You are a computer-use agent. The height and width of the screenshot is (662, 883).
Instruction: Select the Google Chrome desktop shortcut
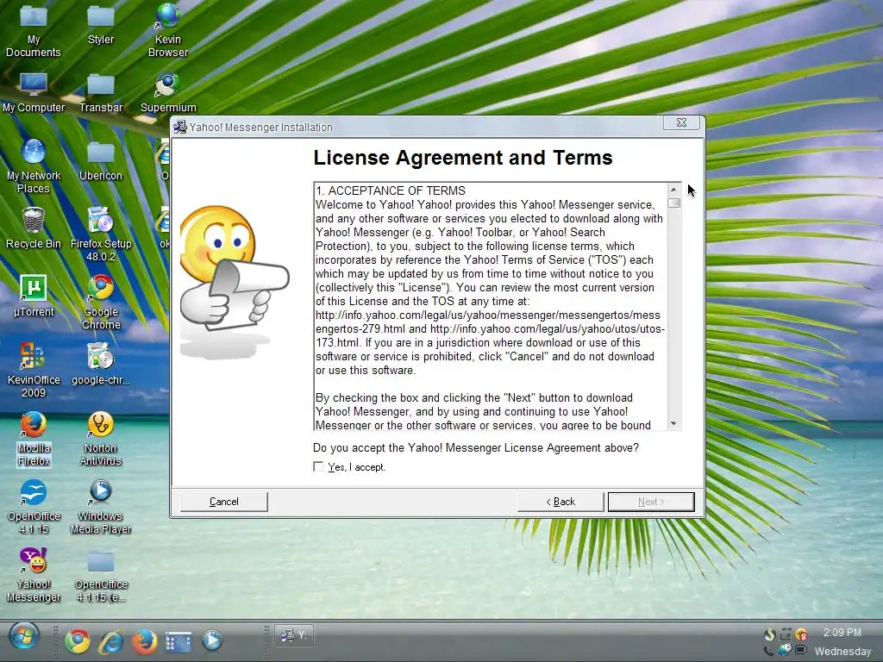point(101,303)
